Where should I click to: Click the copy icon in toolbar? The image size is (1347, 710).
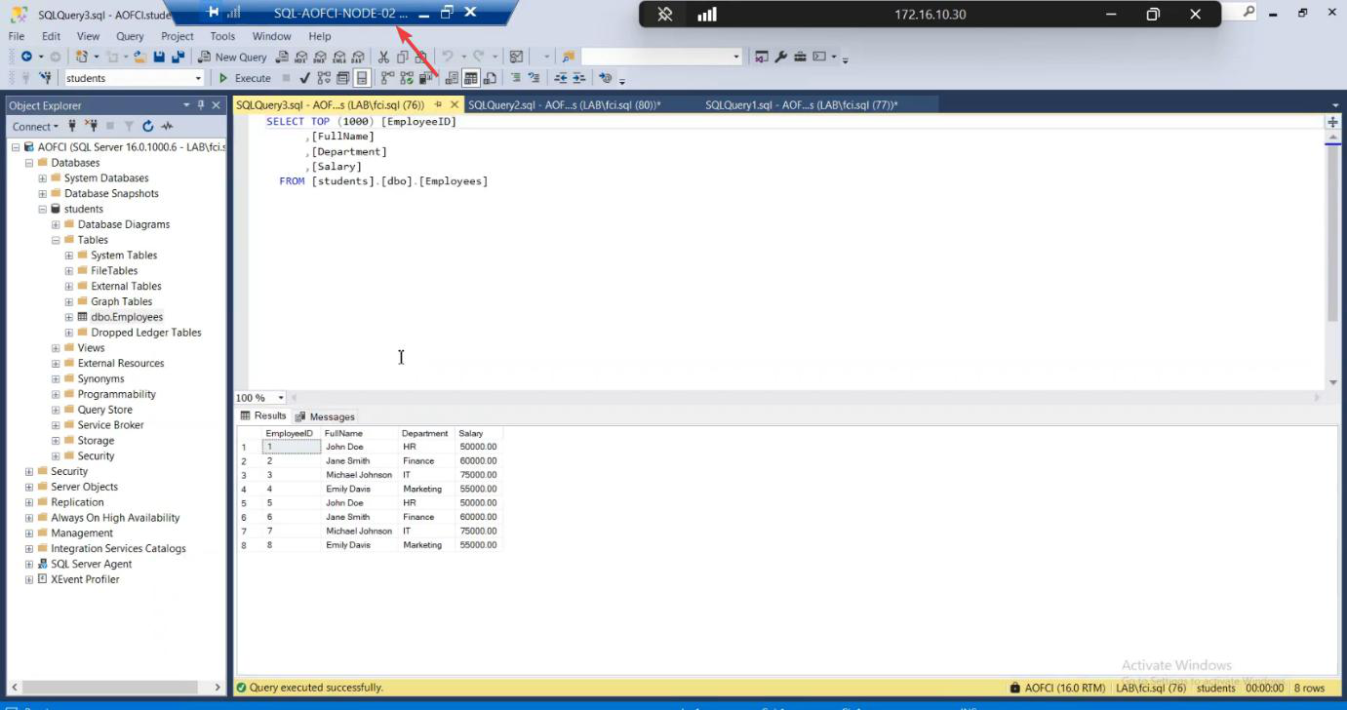coord(403,57)
